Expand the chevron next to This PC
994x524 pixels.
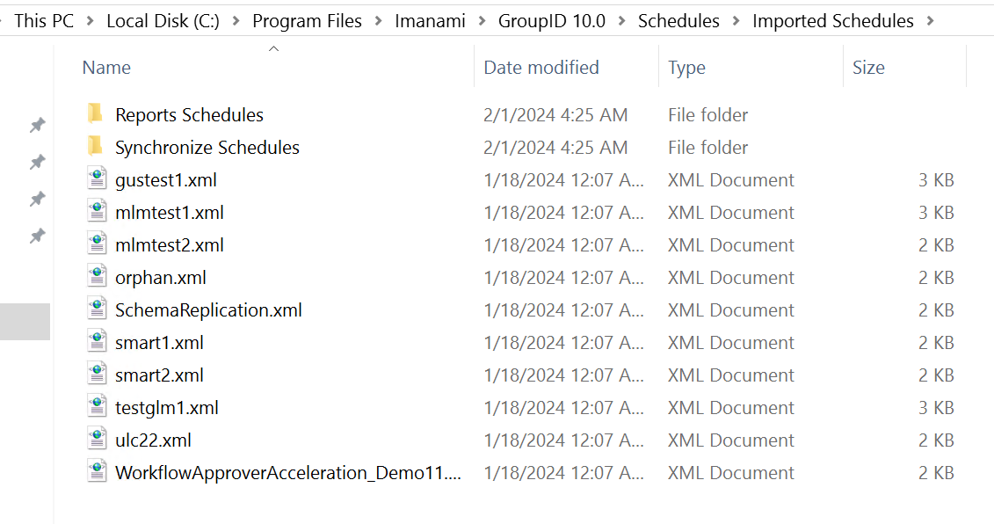(x=88, y=20)
